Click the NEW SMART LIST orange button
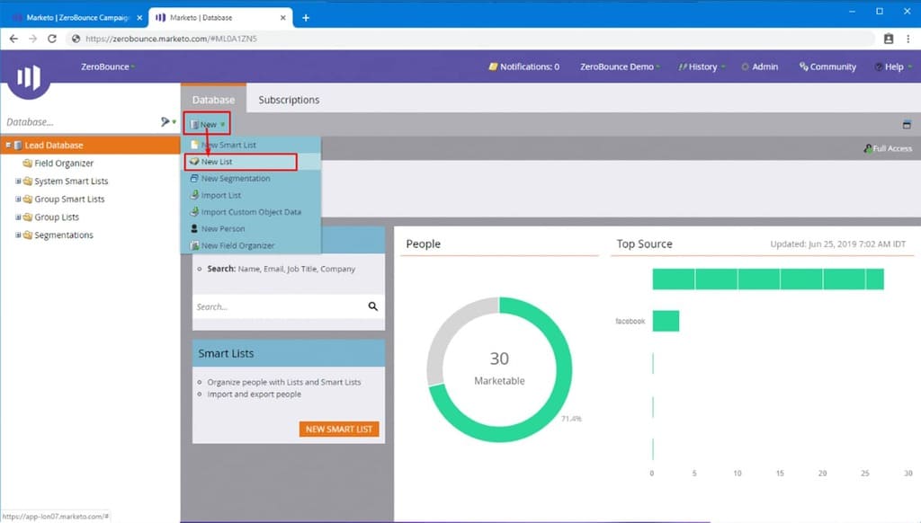Image resolution: width=921 pixels, height=523 pixels. tap(339, 429)
